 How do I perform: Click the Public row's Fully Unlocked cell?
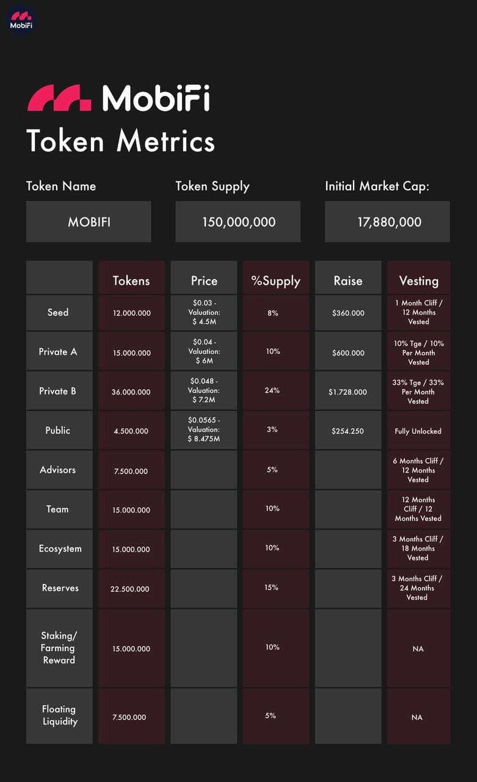coord(418,431)
